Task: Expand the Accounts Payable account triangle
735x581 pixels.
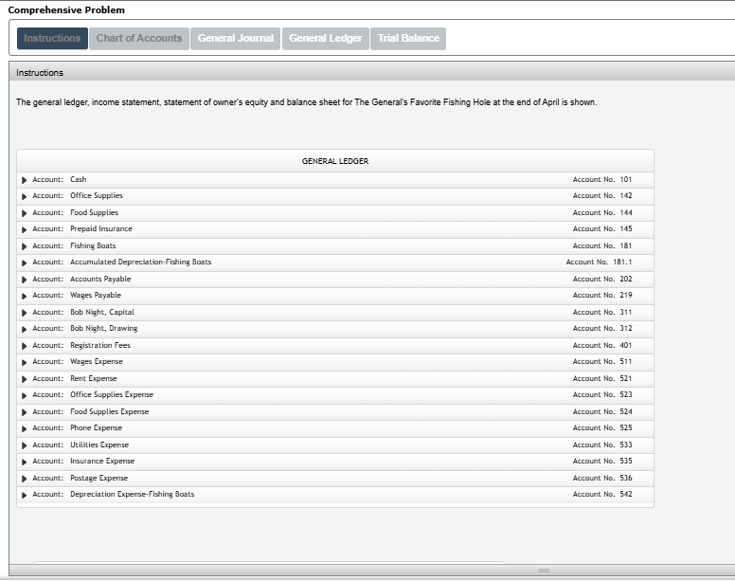Action: (25, 280)
